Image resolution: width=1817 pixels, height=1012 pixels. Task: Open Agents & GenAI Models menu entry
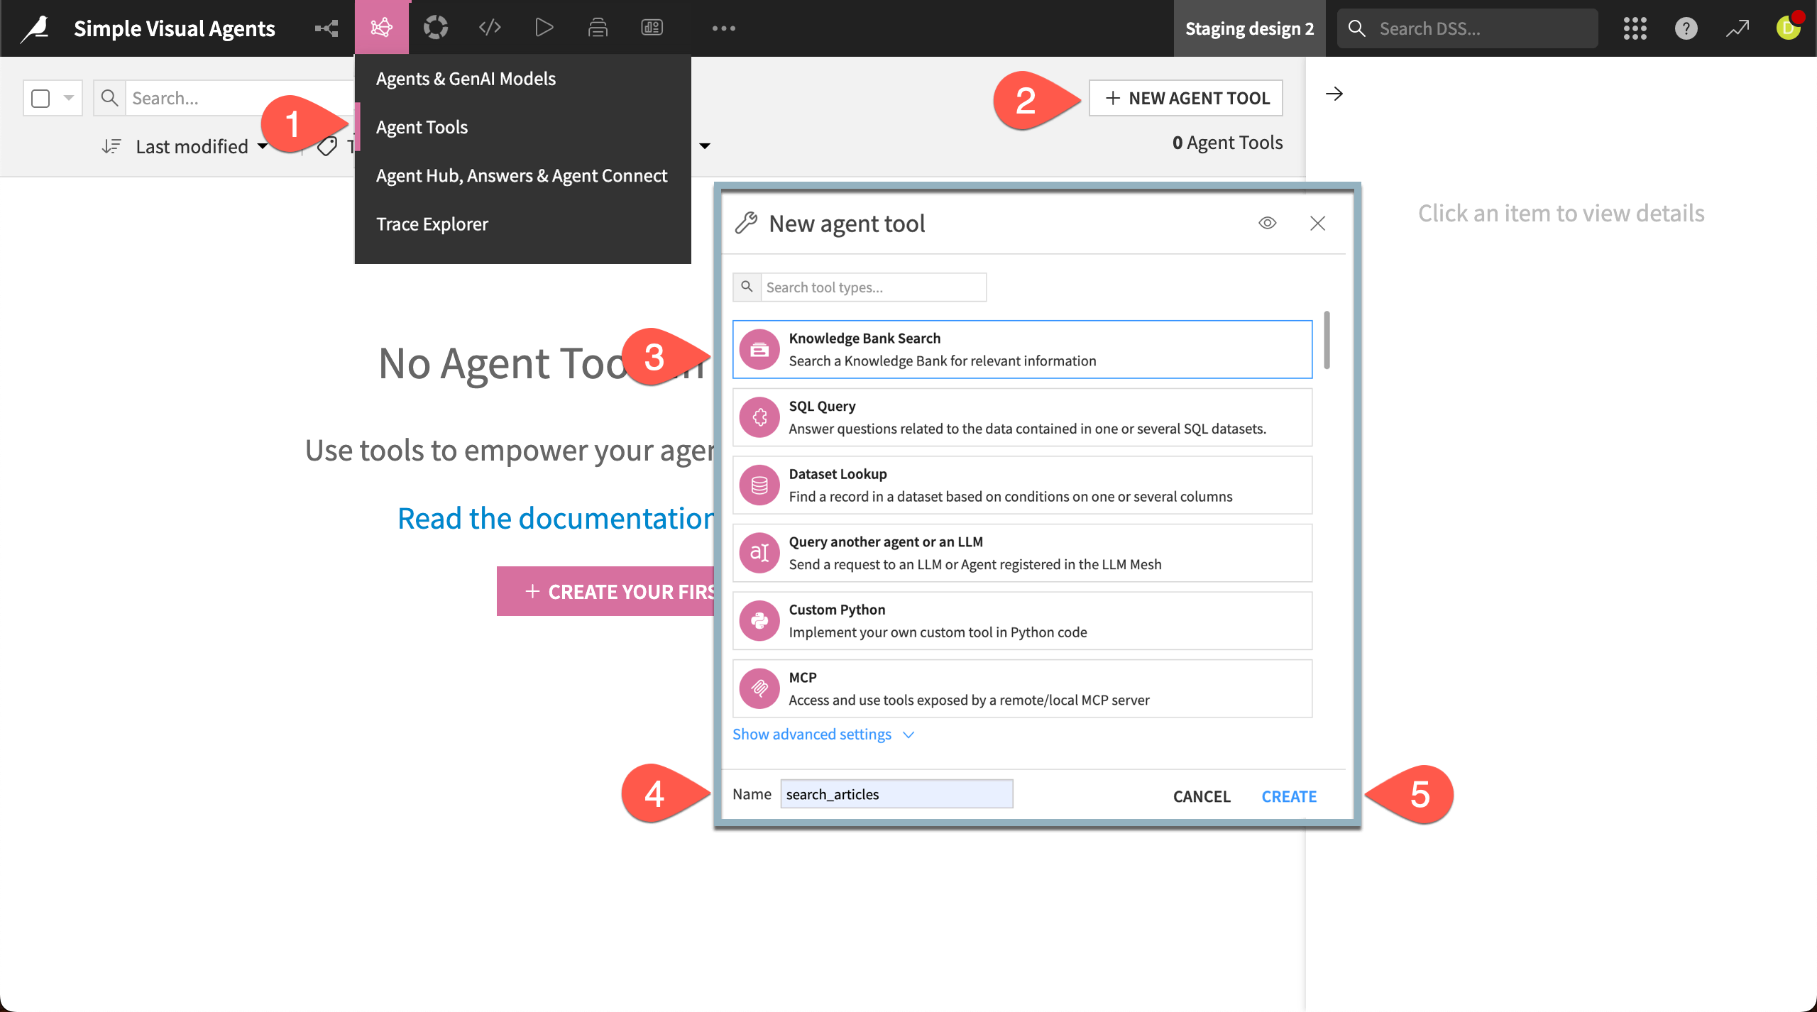coord(466,78)
